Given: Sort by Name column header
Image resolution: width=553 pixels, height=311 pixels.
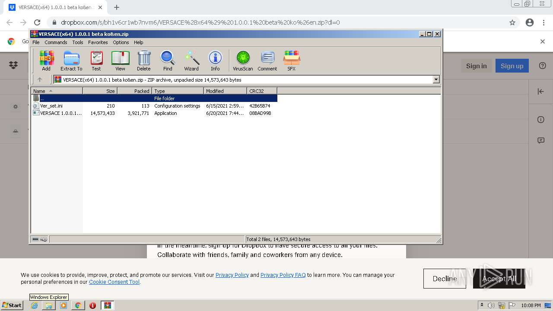Looking at the screenshot, I should (57, 91).
